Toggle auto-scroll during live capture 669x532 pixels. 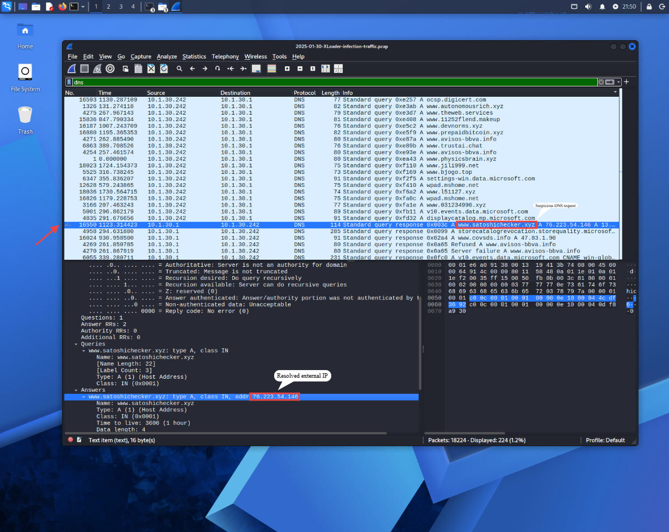[256, 68]
